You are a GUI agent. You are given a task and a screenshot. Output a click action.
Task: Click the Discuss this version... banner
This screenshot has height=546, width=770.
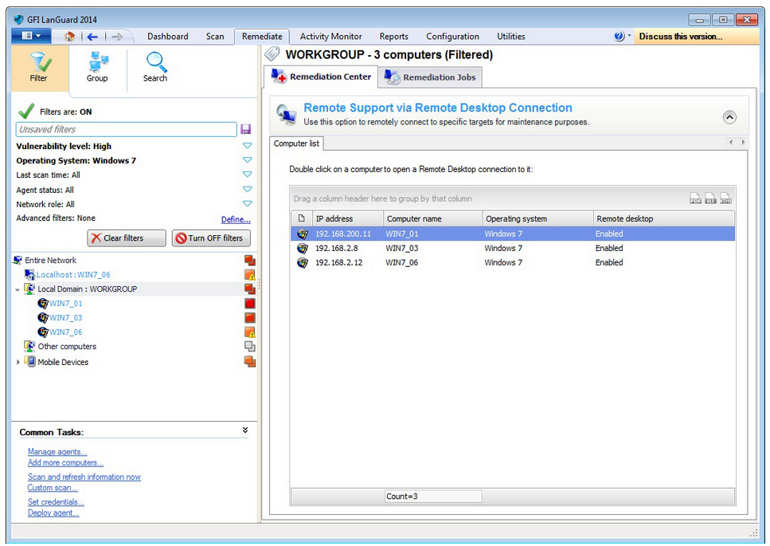(x=696, y=37)
